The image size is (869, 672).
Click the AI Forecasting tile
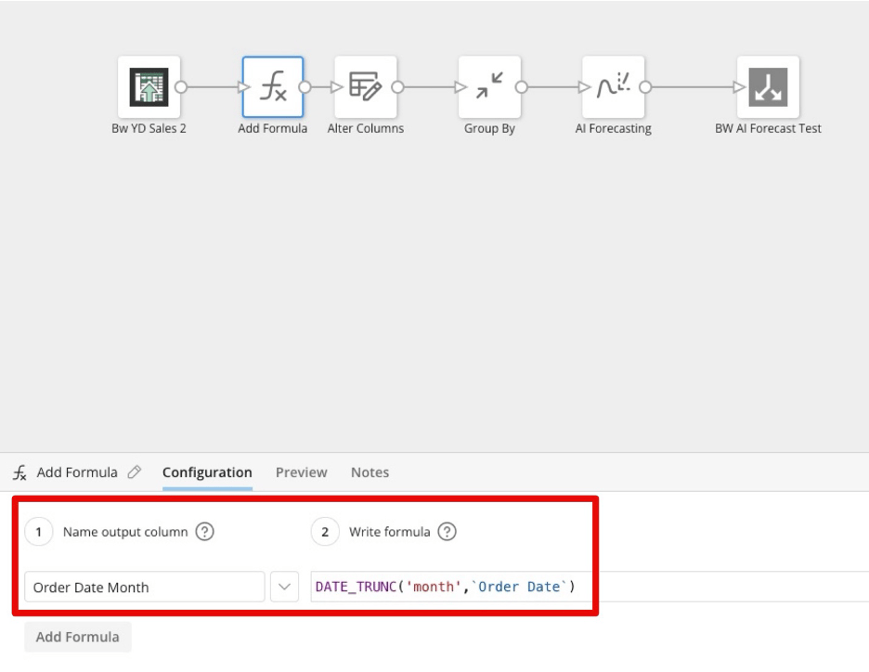coord(613,87)
